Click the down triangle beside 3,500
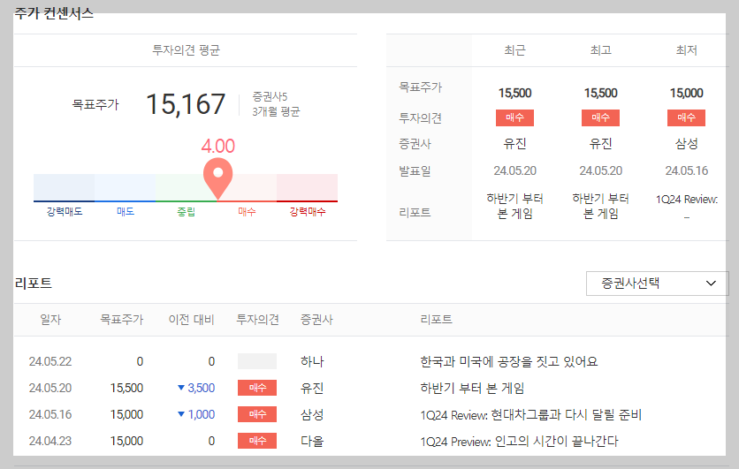Screen dimensions: 739x469 click(x=181, y=388)
